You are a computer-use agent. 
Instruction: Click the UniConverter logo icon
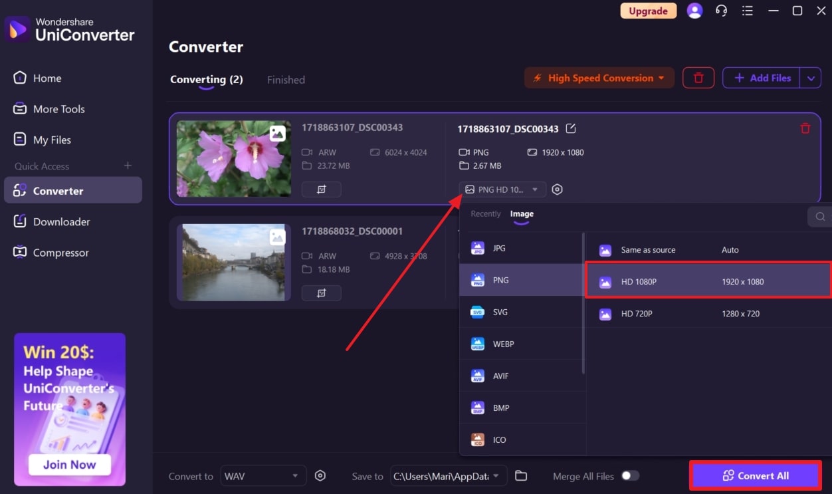pos(17,29)
